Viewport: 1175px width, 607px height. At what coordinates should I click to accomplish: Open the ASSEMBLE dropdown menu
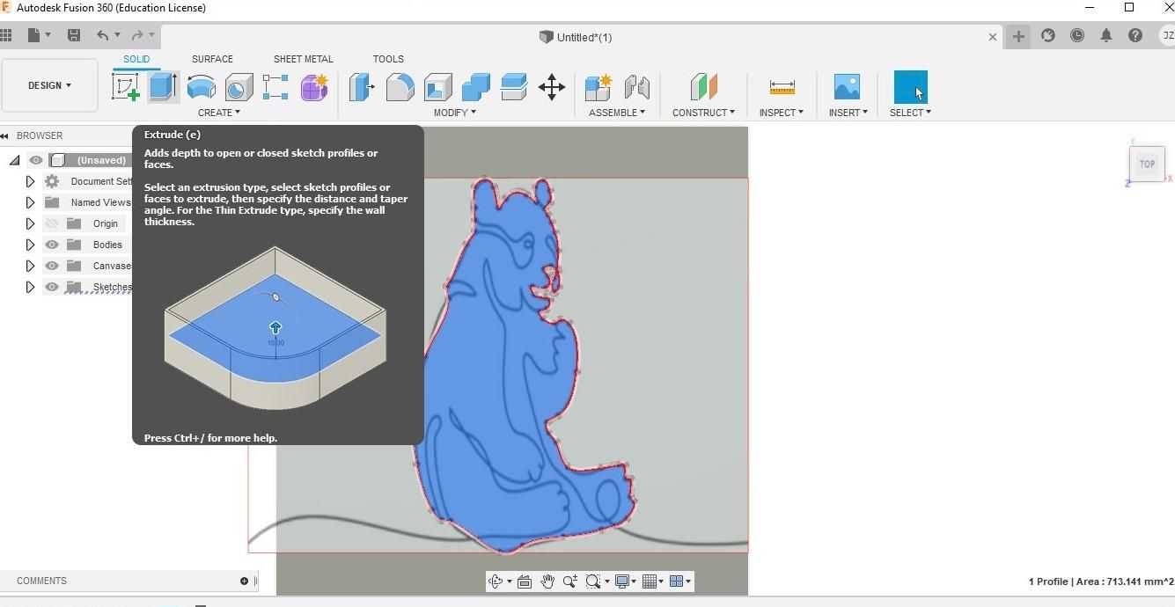coord(617,113)
